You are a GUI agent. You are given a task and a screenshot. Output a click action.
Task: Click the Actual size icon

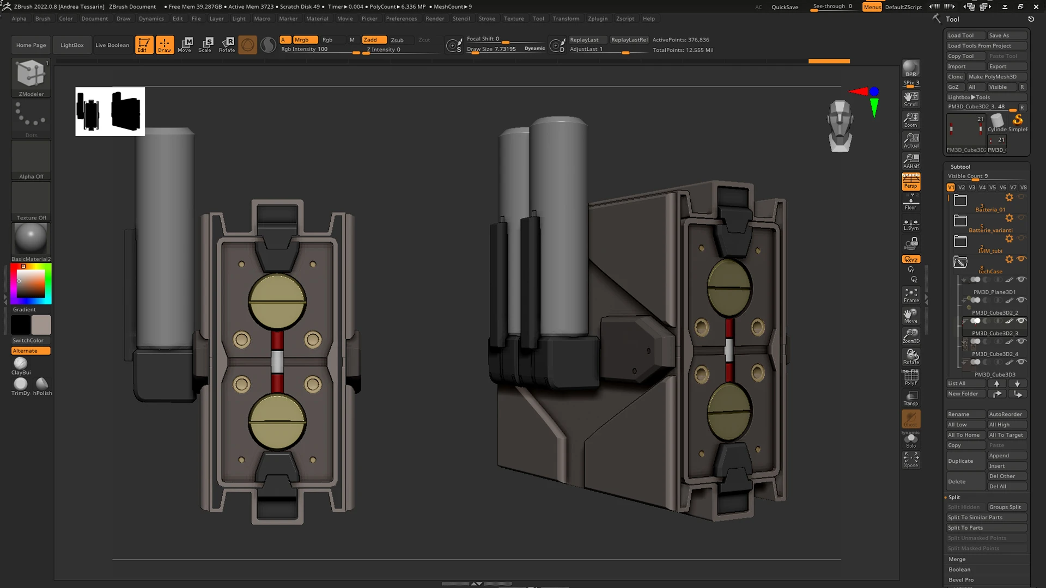click(911, 140)
